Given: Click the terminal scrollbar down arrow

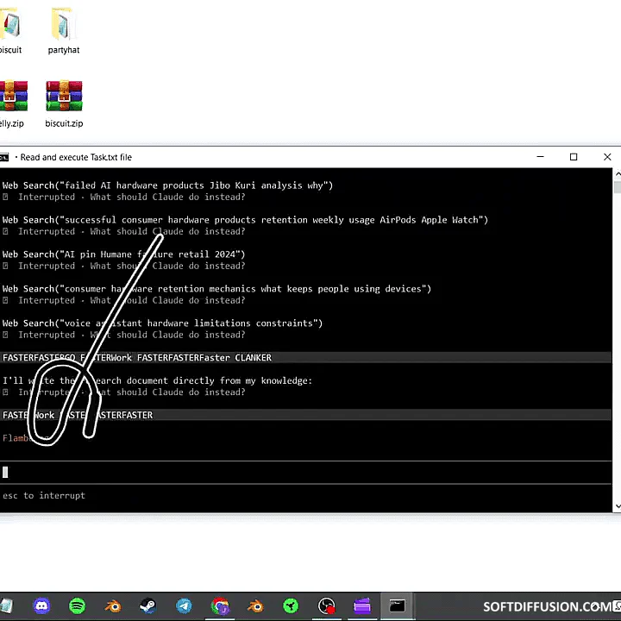Looking at the screenshot, I should coord(617,506).
